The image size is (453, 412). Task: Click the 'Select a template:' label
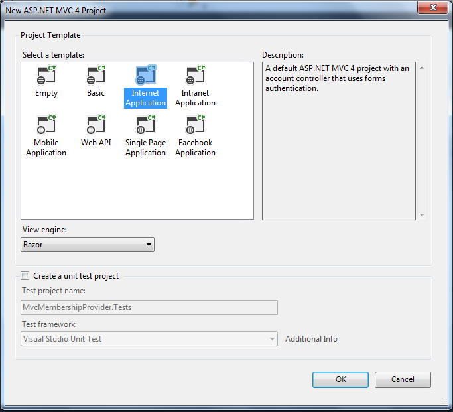[53, 55]
